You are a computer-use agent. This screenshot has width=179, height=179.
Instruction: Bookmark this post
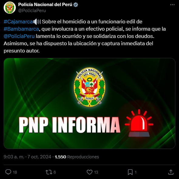pos(130,172)
